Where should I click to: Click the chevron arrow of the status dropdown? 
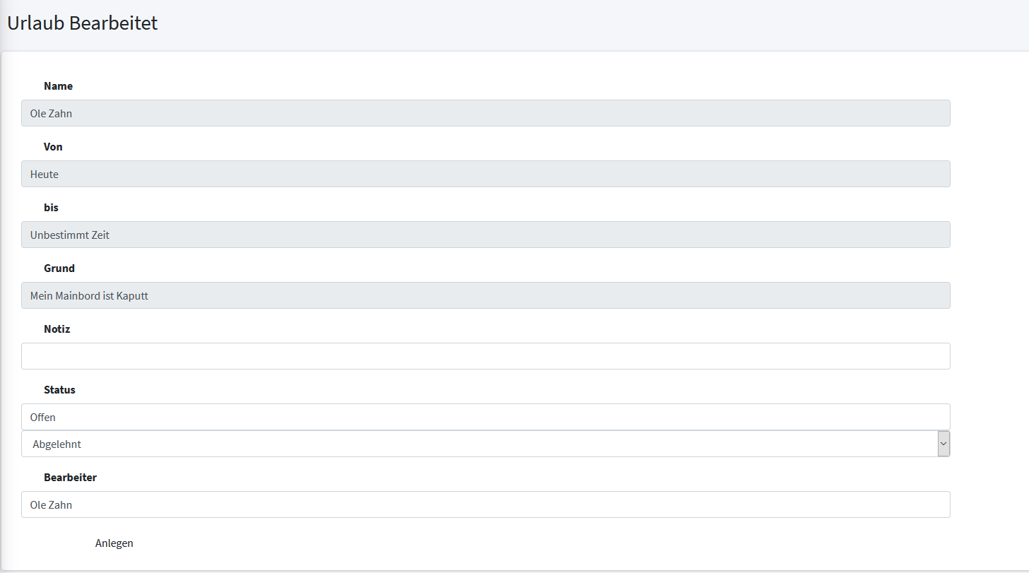point(943,444)
